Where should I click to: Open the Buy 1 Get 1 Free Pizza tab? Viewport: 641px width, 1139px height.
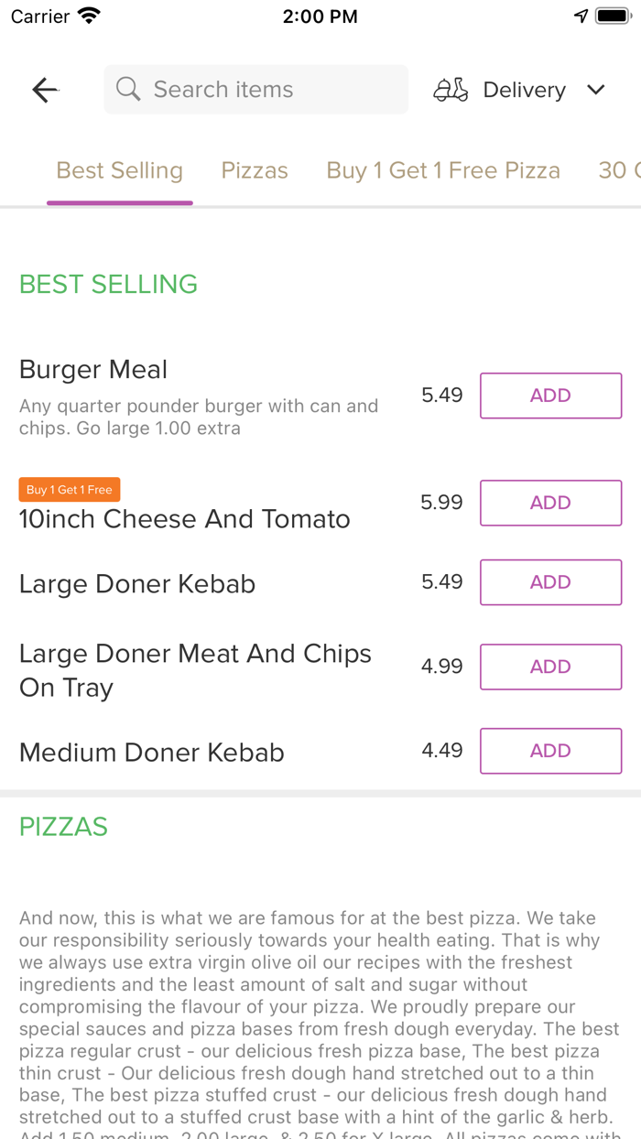(x=443, y=169)
